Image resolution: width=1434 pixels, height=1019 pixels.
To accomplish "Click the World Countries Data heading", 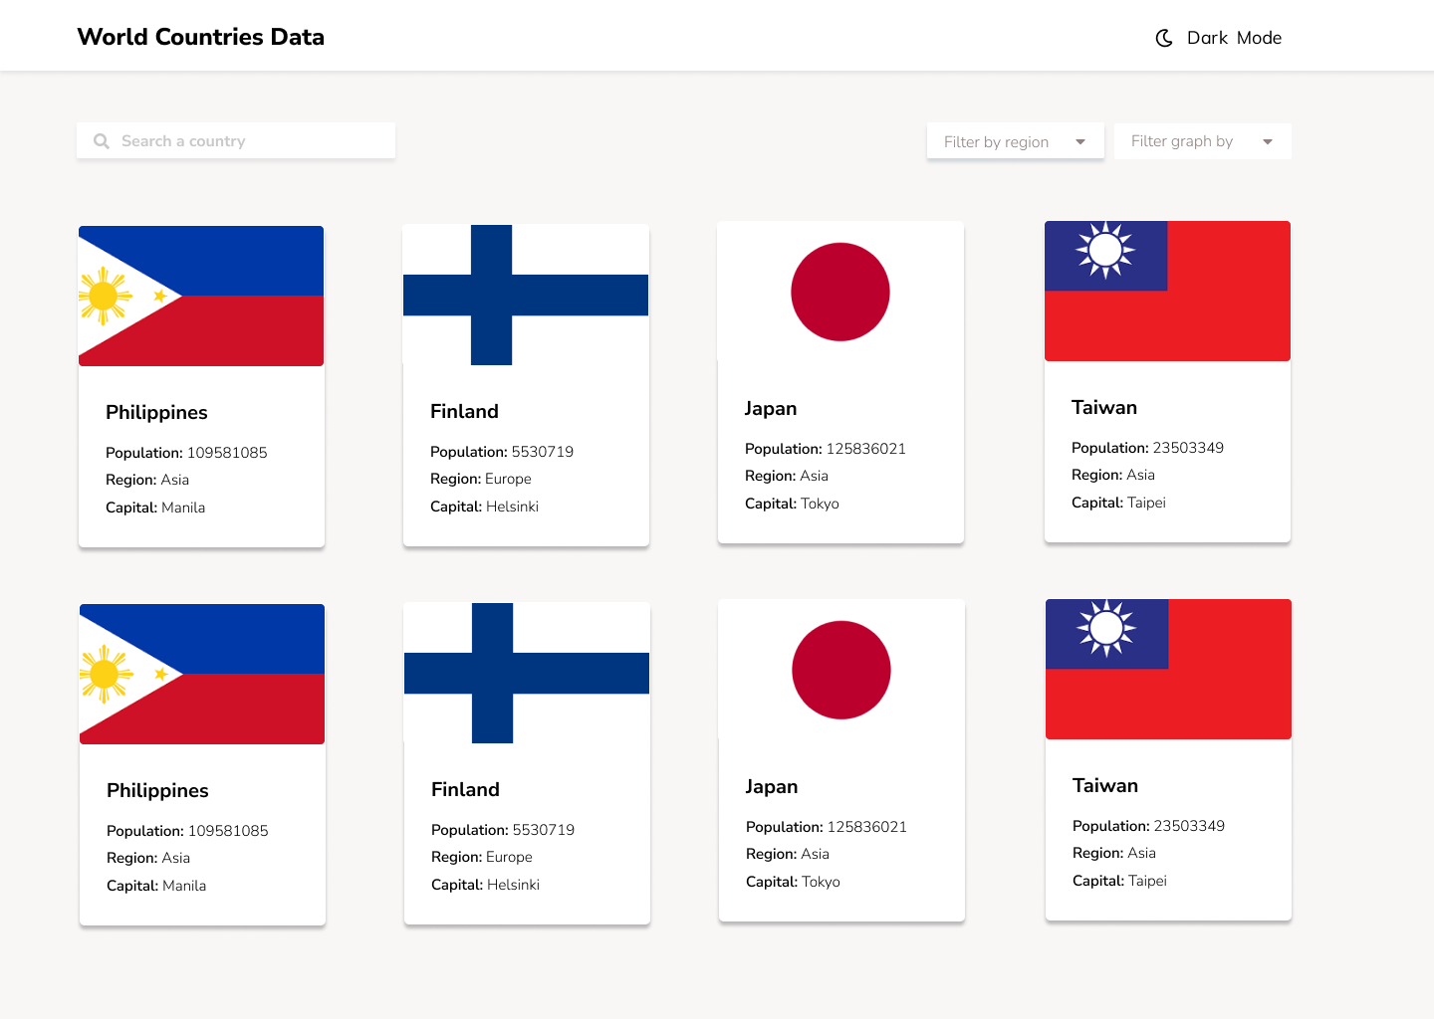I will (x=200, y=37).
